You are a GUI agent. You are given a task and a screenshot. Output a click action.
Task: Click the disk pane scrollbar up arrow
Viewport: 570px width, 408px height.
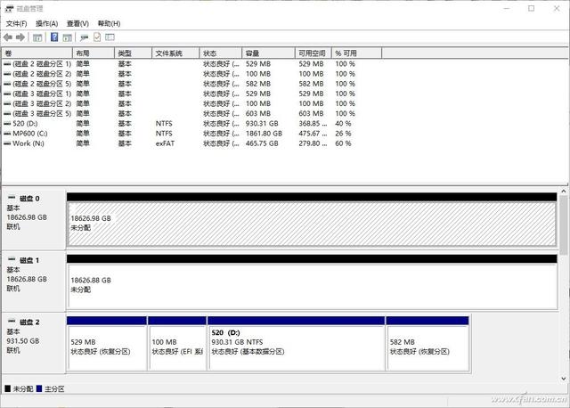564,192
